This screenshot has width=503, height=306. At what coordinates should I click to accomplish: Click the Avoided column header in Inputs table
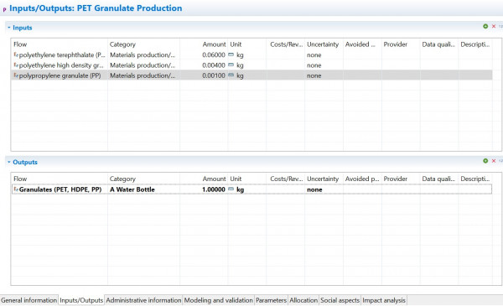tap(360, 44)
